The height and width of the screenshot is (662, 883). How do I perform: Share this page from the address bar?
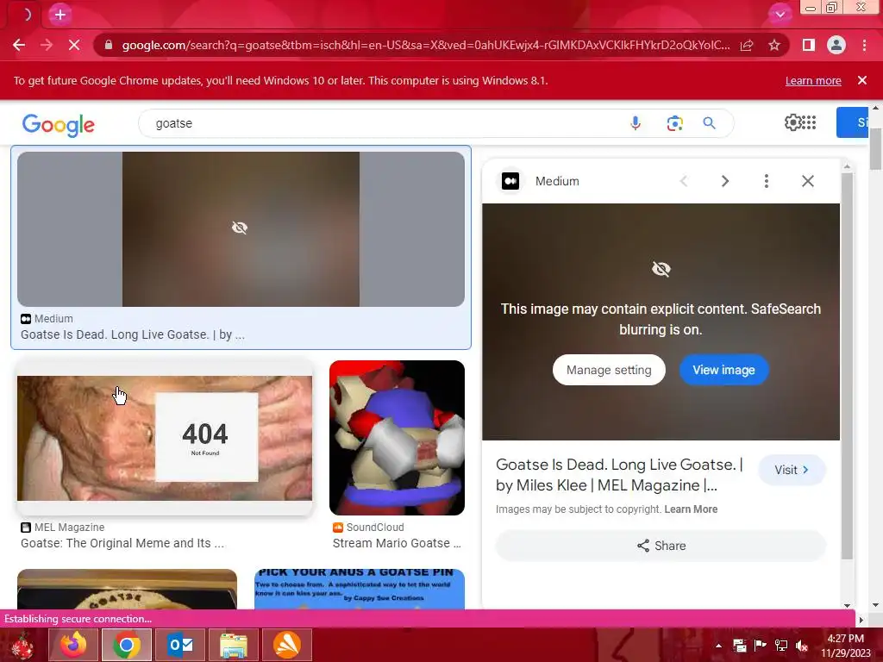coord(747,45)
